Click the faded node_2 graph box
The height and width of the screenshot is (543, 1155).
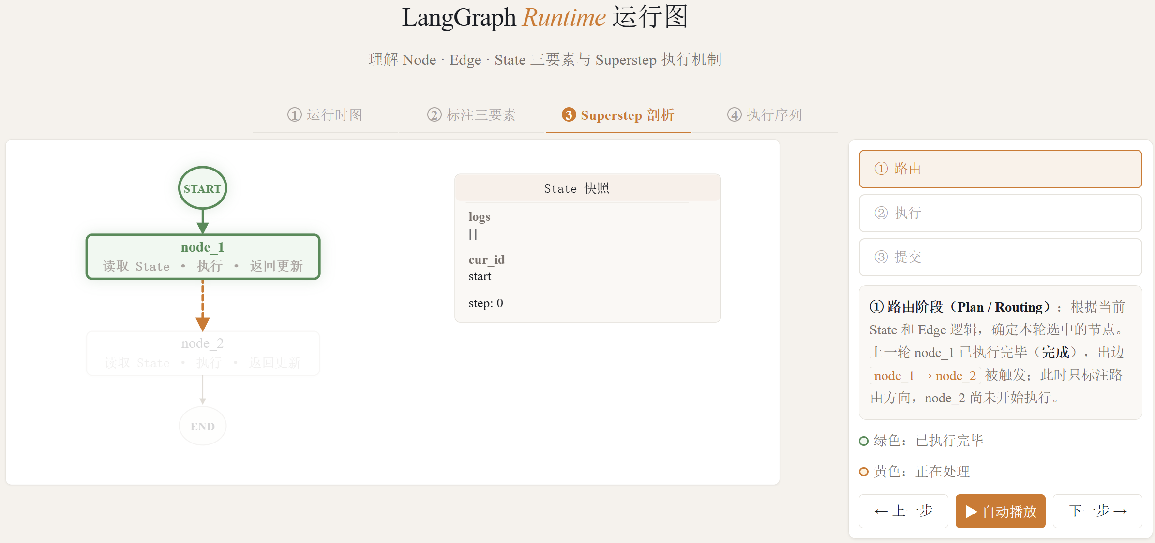[203, 353]
